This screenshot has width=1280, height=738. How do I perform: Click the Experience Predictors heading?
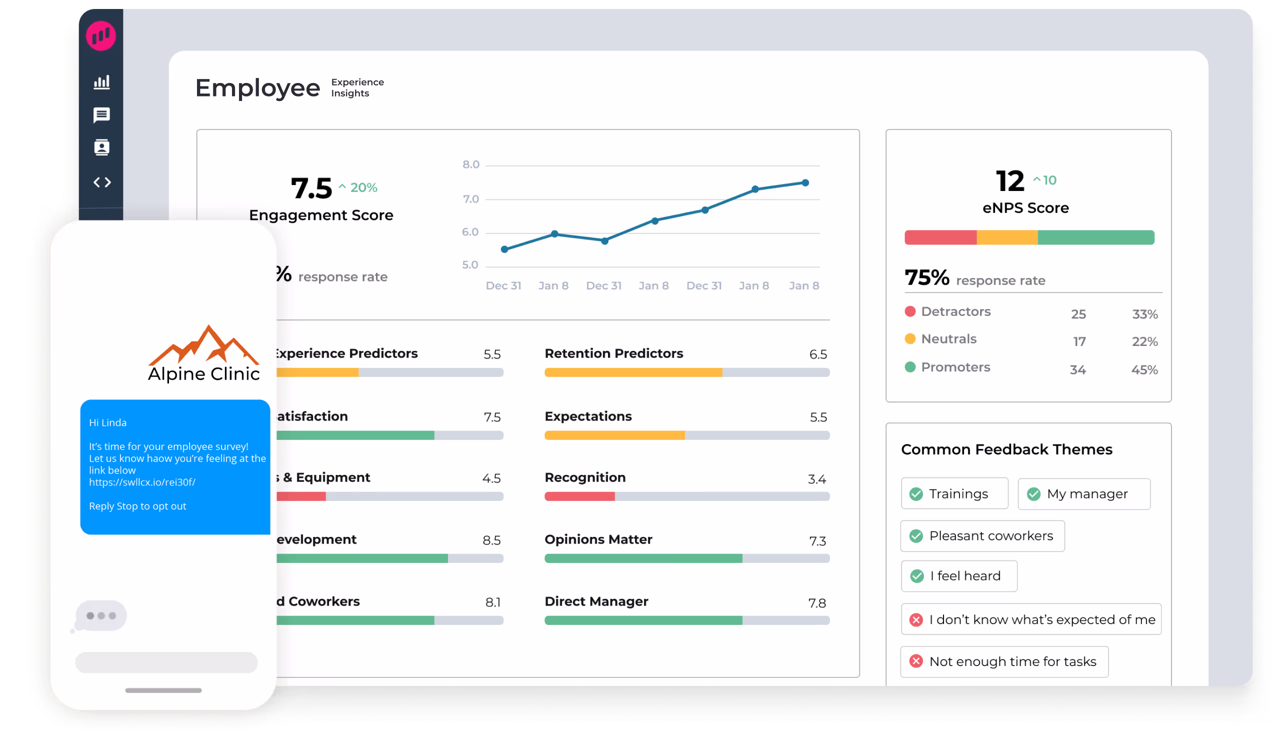coord(346,354)
